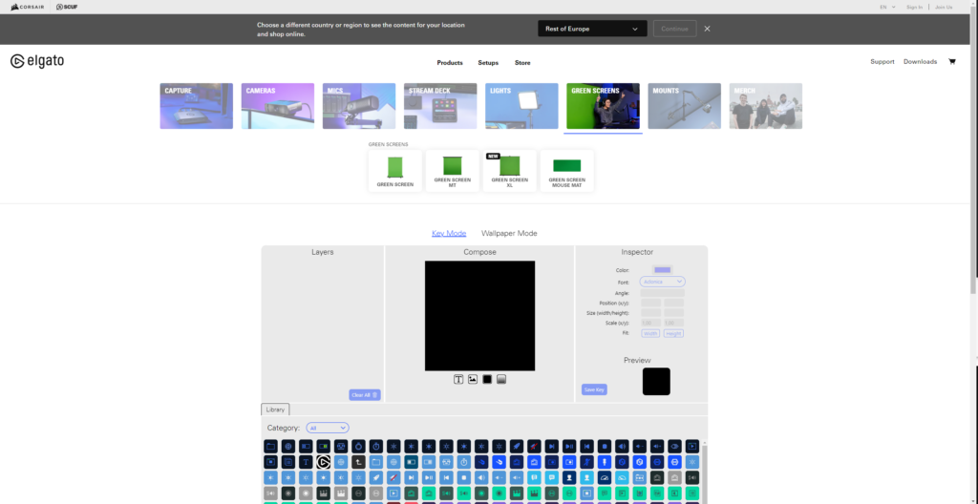The image size is (978, 504).
Task: Apply the gradient background fill
Action: (x=501, y=379)
